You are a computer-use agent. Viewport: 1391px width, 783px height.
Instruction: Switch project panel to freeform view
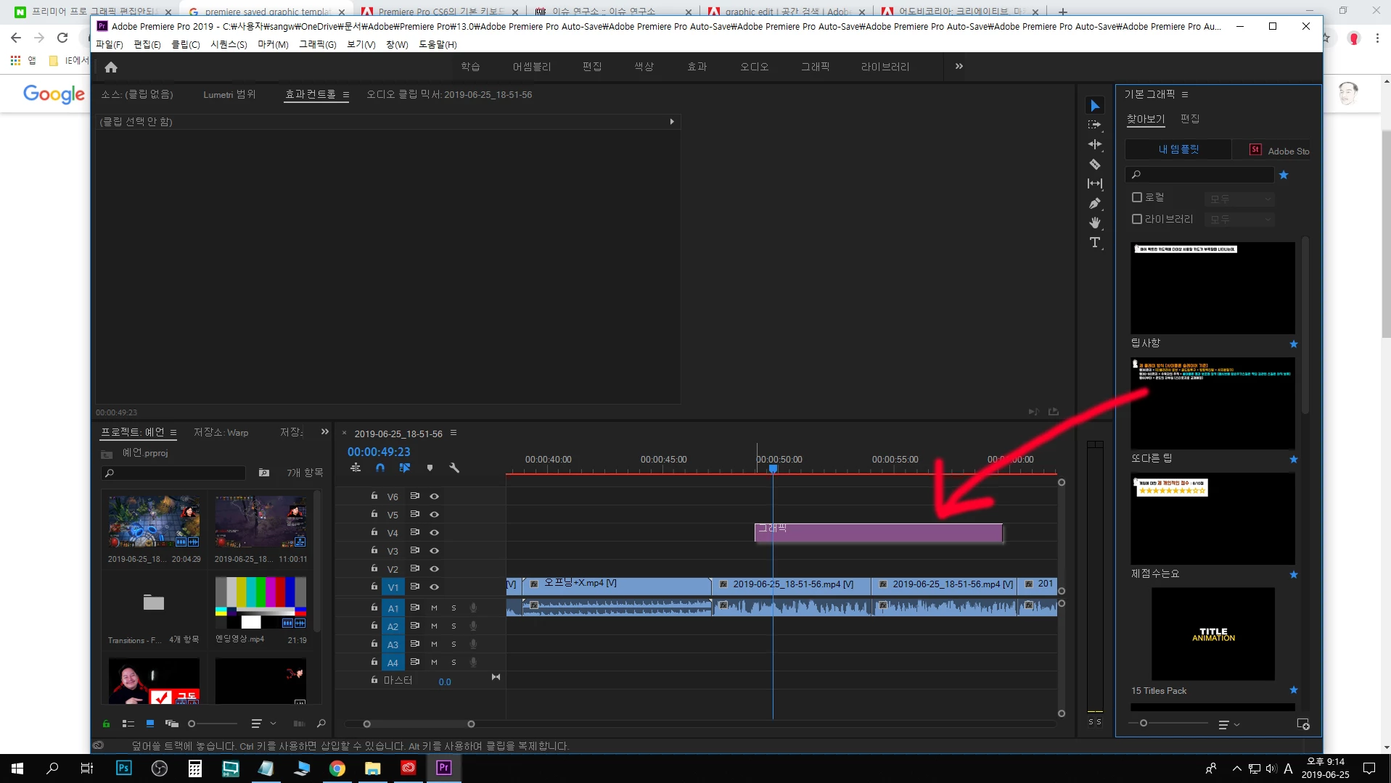[x=172, y=724]
